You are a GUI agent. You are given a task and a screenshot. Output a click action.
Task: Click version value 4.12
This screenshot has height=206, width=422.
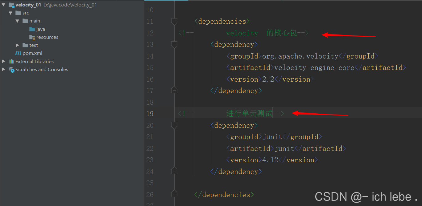[270, 160]
